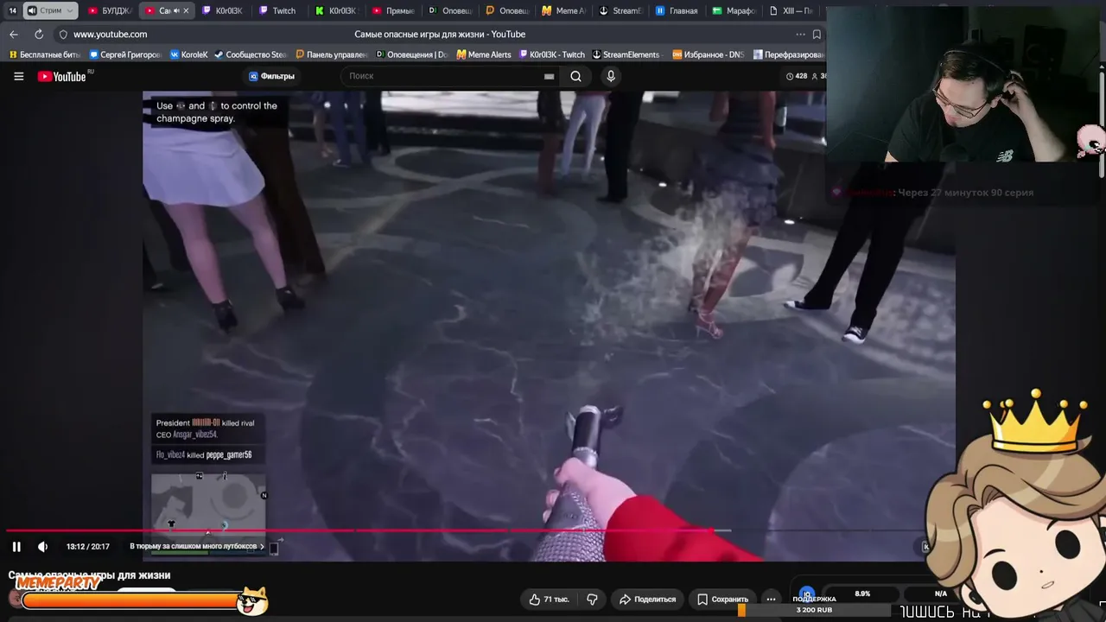The width and height of the screenshot is (1106, 622).
Task: Reload the YouTube page
Action: [39, 35]
